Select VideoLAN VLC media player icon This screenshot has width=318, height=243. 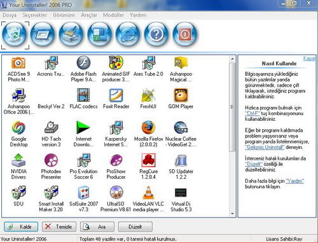point(148,193)
